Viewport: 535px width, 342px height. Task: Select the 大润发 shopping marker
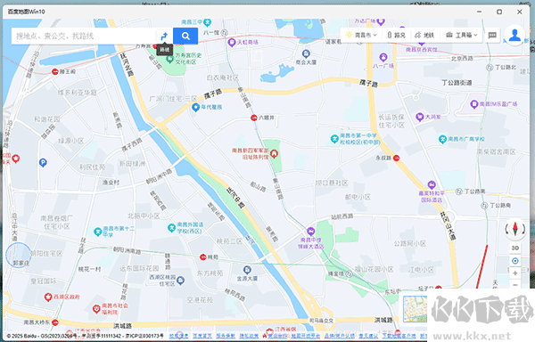419,117
